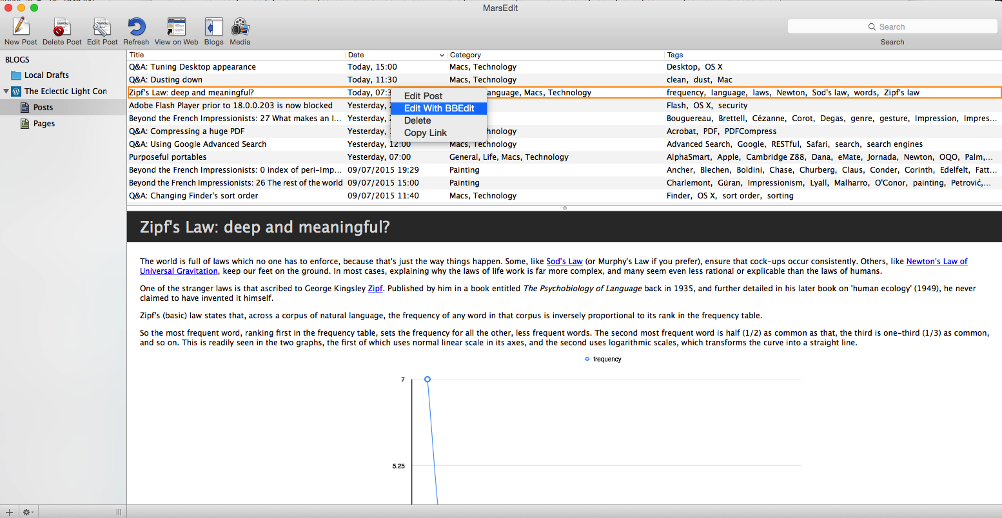Click the split divider handle above preview
Screen dimensions: 1002x518
pyautogui.click(x=564, y=208)
